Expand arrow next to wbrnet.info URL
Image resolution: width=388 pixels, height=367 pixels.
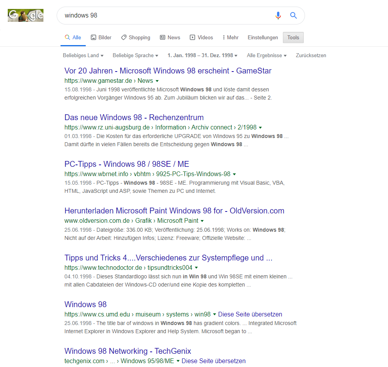[234, 174]
